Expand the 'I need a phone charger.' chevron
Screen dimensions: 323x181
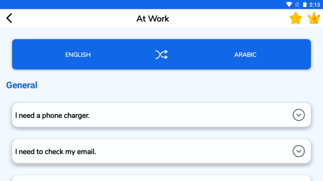point(299,115)
